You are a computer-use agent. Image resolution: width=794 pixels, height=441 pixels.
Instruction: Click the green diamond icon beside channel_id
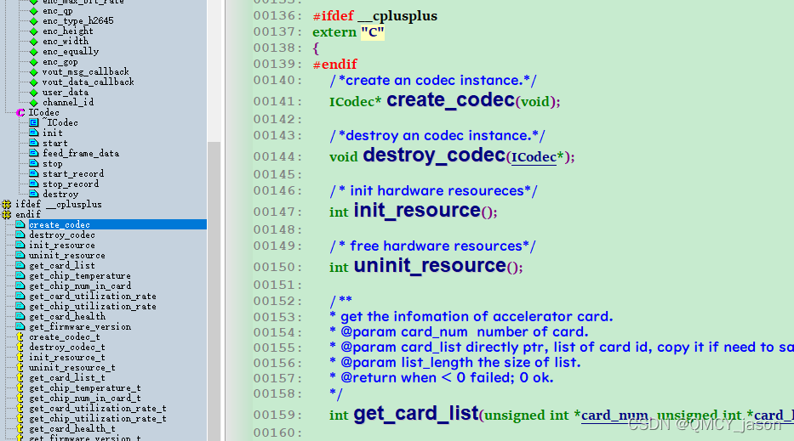[x=34, y=103]
